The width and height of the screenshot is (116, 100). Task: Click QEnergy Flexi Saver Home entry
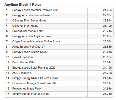pyautogui.click(x=59, y=21)
